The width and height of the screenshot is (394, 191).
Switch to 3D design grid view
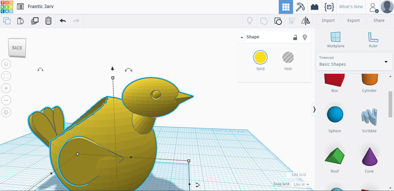pos(286,7)
